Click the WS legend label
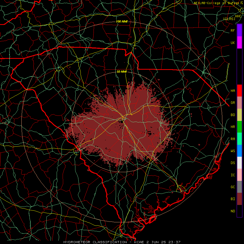Viewport: 244px width, 244px height. [233, 151]
